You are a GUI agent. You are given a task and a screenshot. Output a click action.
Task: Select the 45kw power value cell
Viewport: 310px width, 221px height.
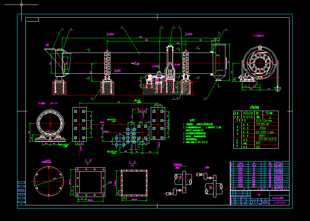point(263,128)
